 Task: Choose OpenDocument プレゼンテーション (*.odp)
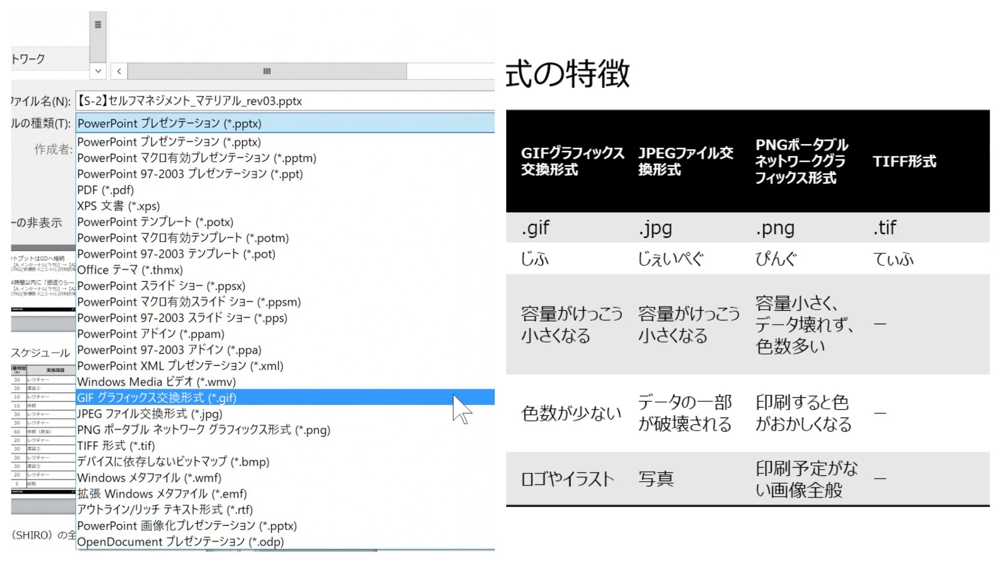pyautogui.click(x=285, y=542)
